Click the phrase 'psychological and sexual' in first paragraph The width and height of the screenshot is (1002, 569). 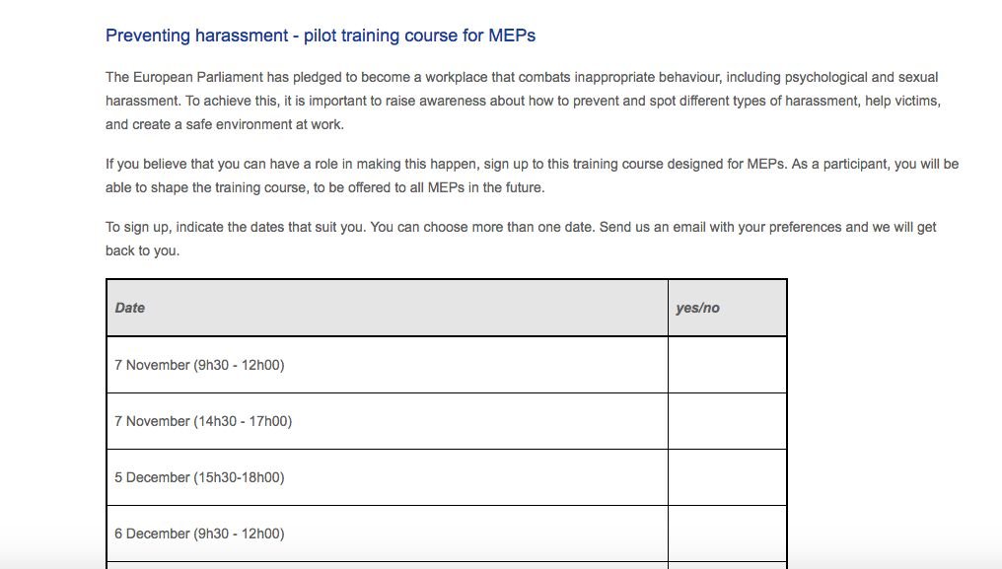[861, 77]
